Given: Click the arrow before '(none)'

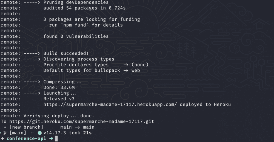Looking at the screenshot, I should [x=126, y=65].
